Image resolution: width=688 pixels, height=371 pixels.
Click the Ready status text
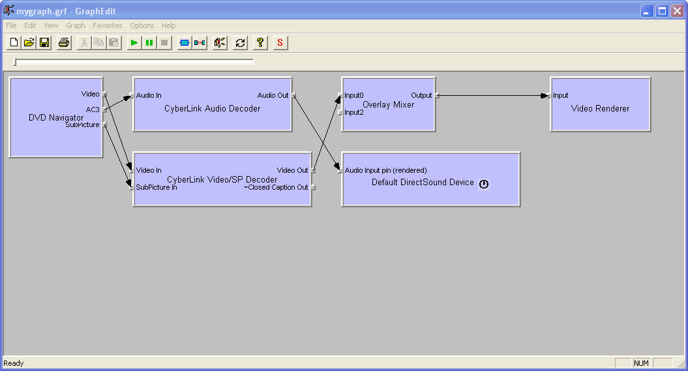click(14, 363)
